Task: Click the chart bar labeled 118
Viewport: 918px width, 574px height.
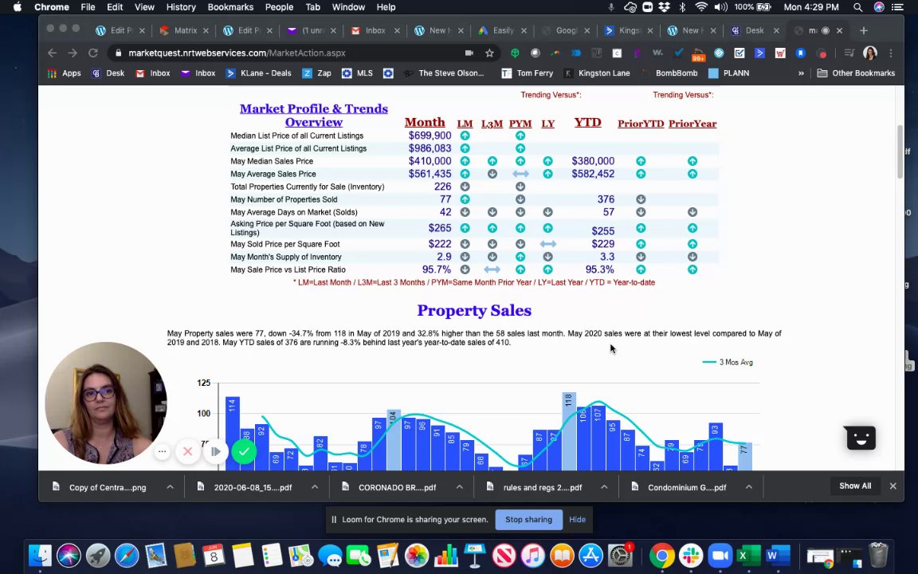Action: click(x=568, y=431)
